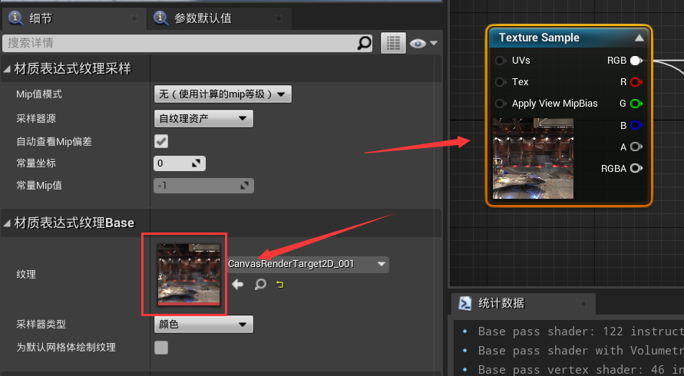Click the 常量Mip值 value field
The height and width of the screenshot is (376, 684).
203,186
